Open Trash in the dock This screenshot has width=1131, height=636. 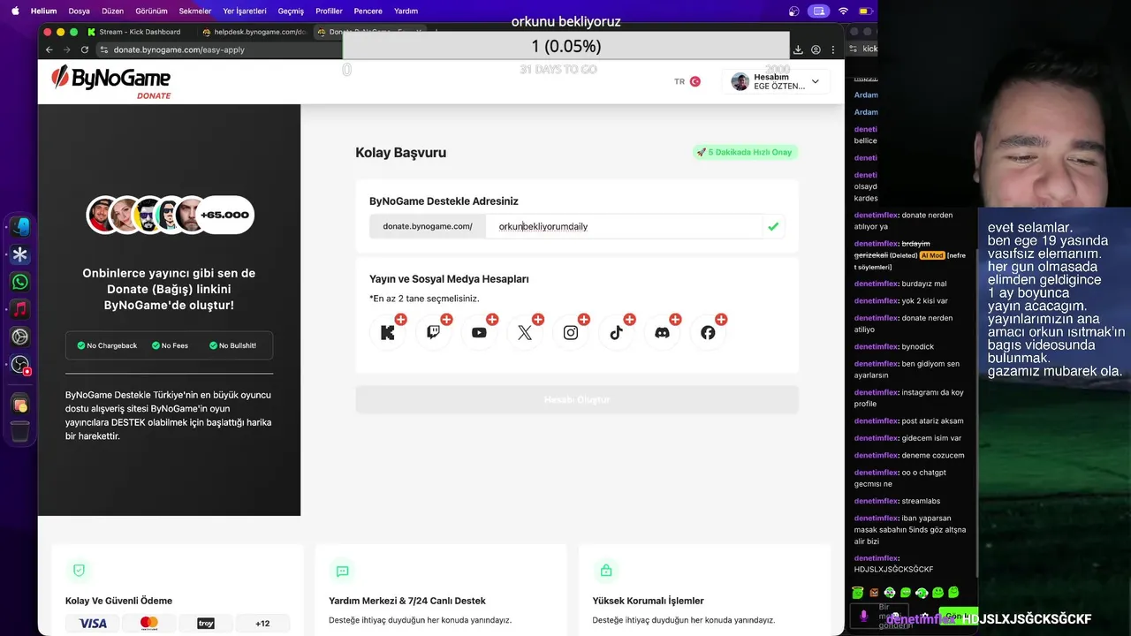click(x=19, y=432)
